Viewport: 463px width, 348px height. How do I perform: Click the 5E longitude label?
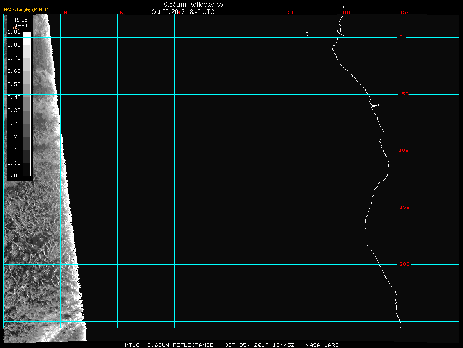tap(291, 12)
